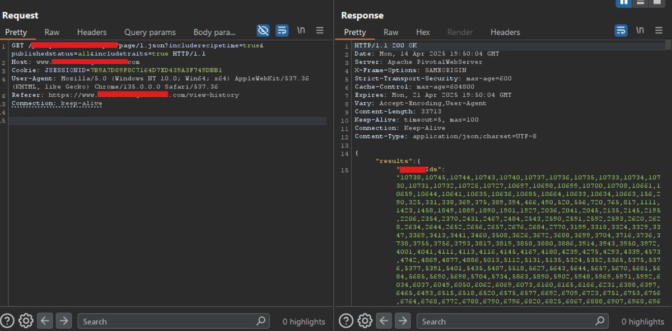The image size is (672, 331).
Task: Click the 'Host: www.' request header line
Action: pos(75,62)
